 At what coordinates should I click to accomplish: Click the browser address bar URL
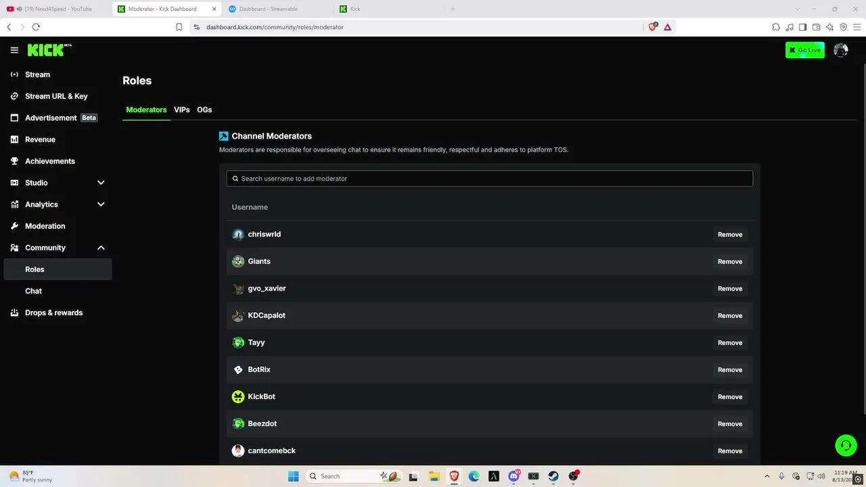click(x=275, y=27)
